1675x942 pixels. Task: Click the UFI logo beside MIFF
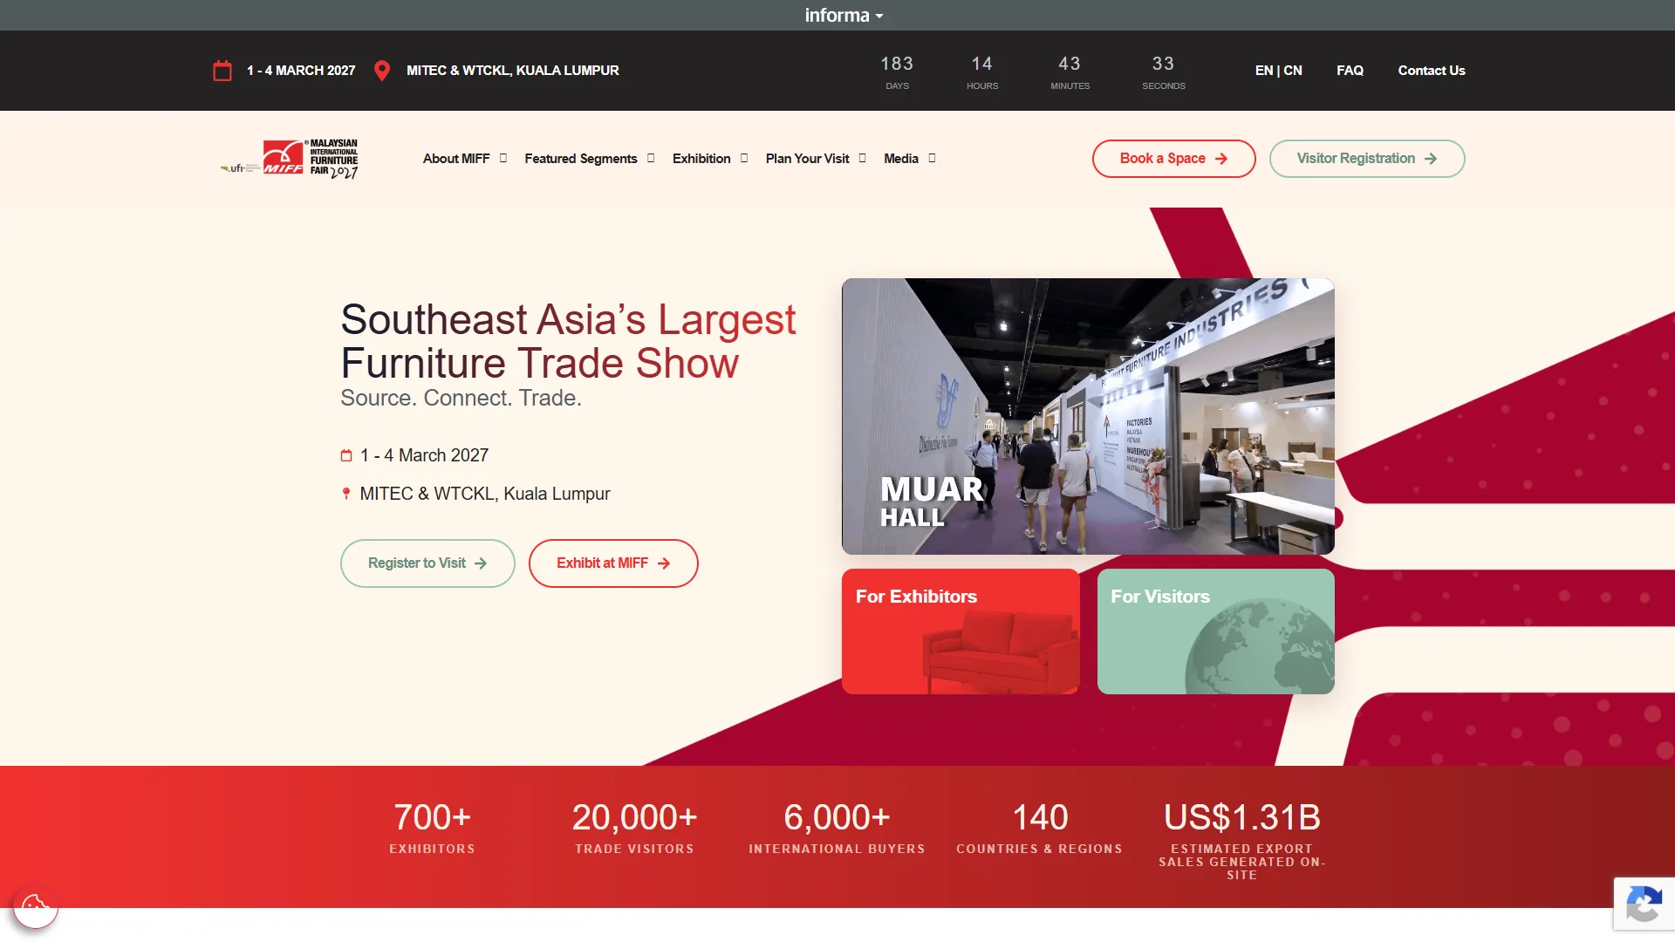(x=240, y=168)
